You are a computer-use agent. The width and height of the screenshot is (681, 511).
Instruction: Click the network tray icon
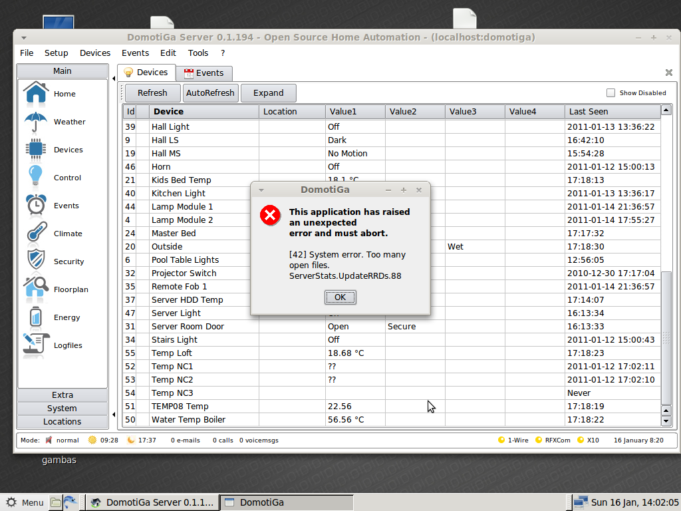point(581,502)
